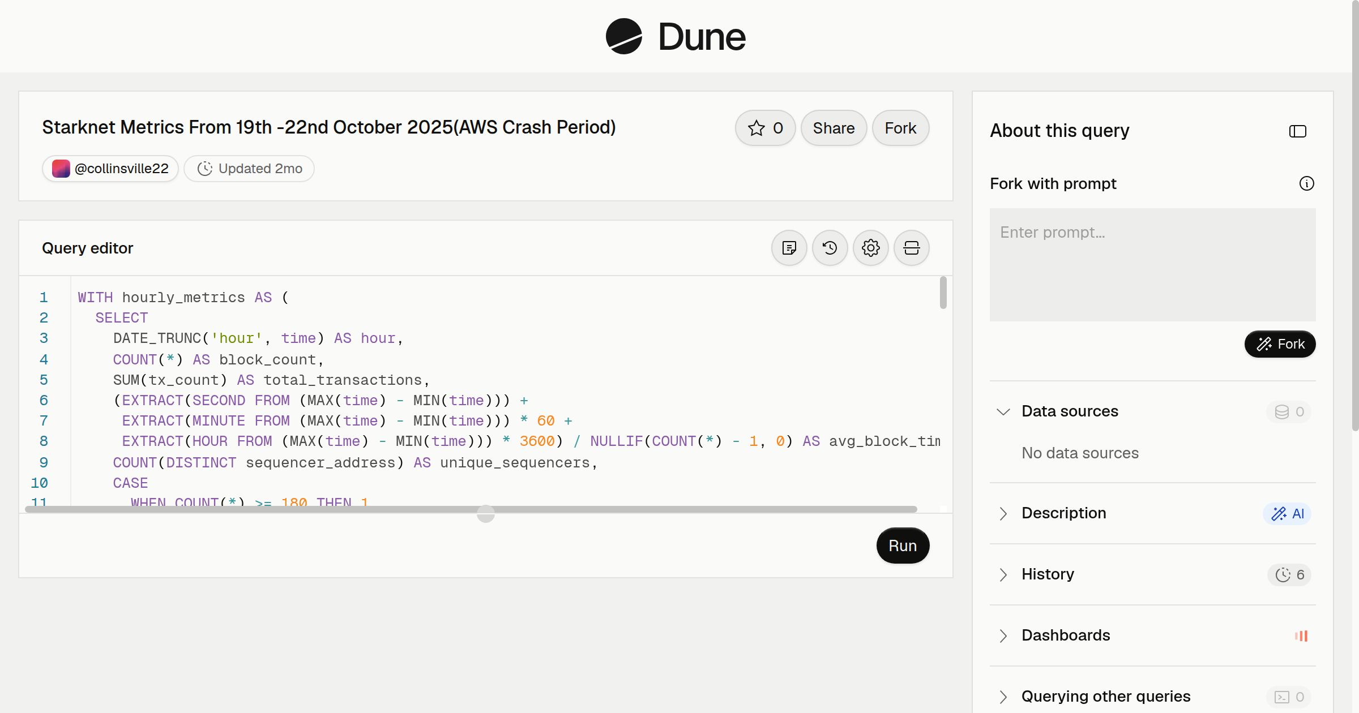Star this query
Screen dimensions: 1359x713
(x=765, y=128)
